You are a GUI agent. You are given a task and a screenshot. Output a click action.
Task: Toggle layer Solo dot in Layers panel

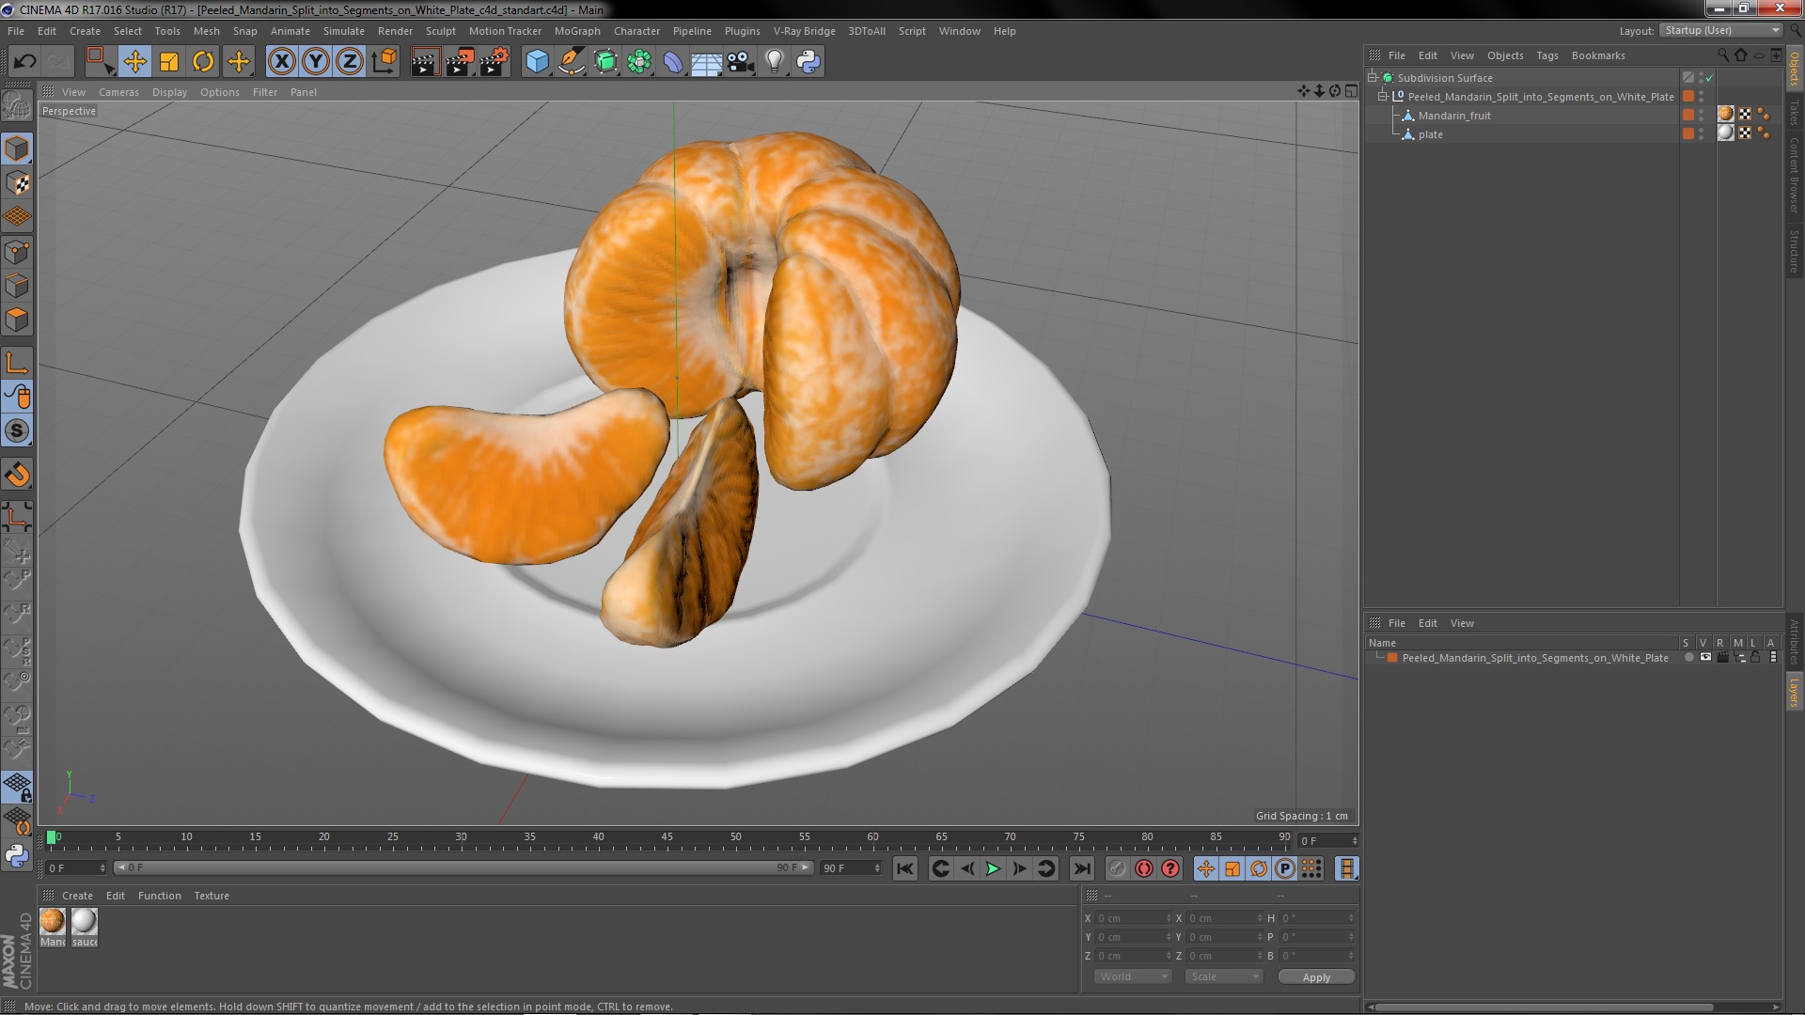[1688, 658]
